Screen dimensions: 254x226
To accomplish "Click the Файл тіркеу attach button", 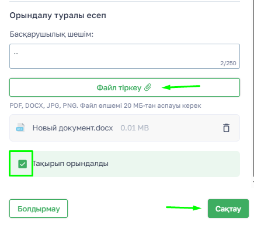I will [x=124, y=87].
